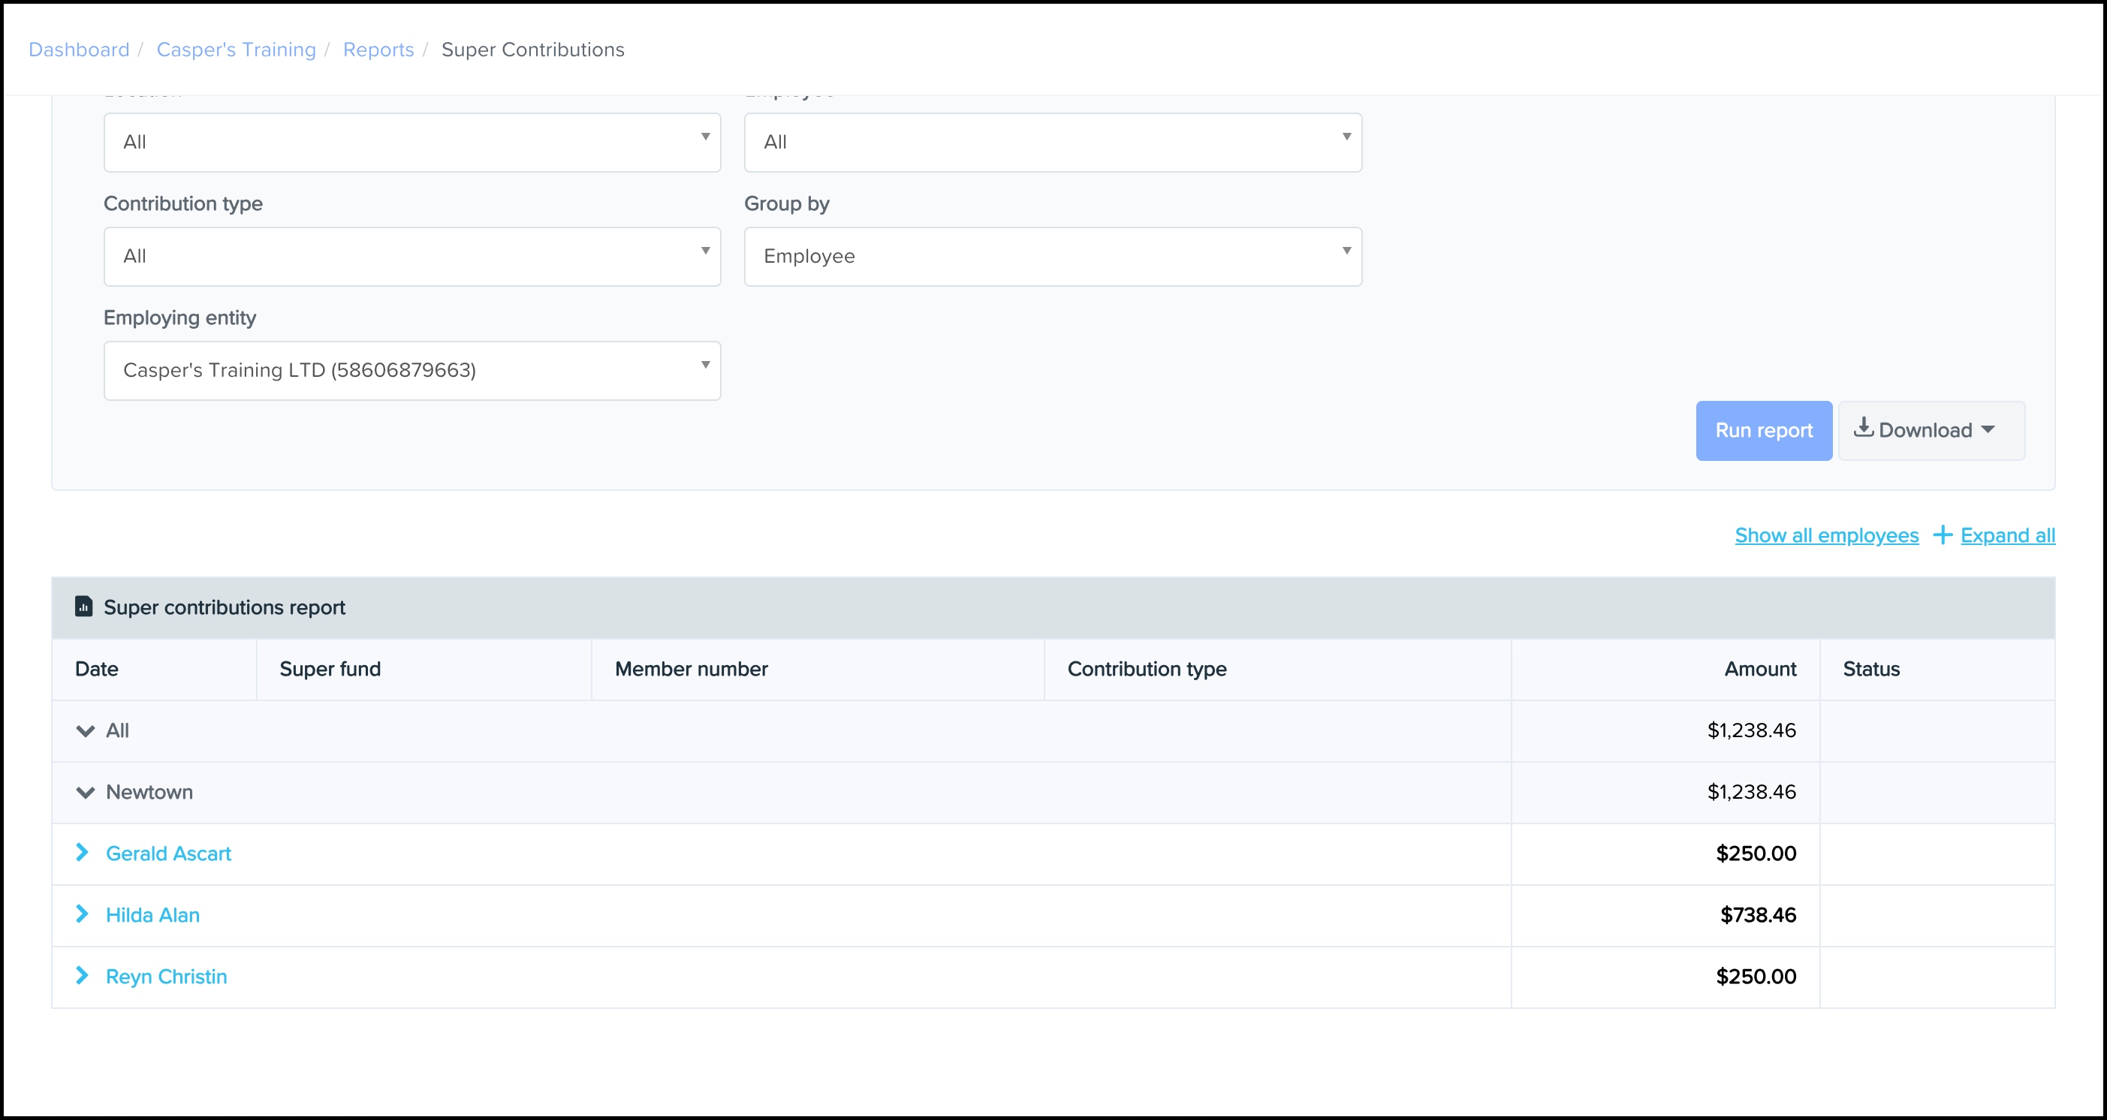
Task: Collapse the Newtown group chevron
Action: [x=85, y=792]
